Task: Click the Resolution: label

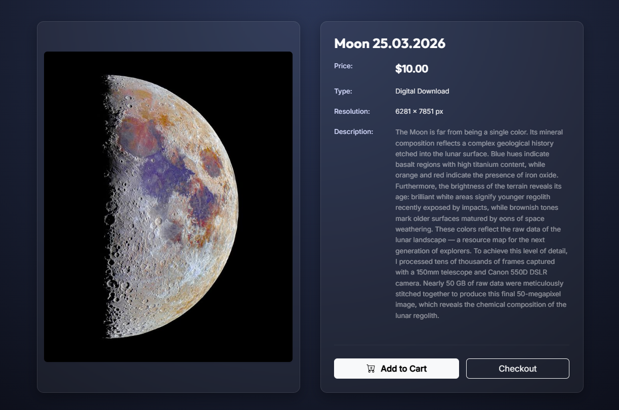Action: pos(352,112)
